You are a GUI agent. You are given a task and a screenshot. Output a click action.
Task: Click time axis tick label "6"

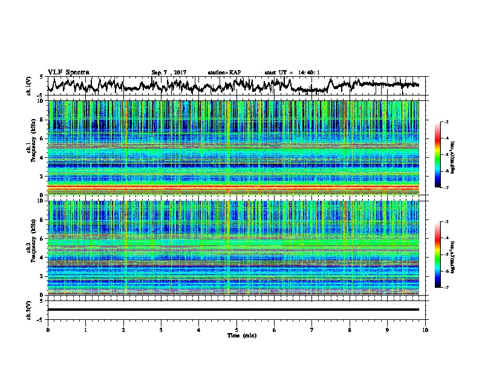tap(275, 330)
